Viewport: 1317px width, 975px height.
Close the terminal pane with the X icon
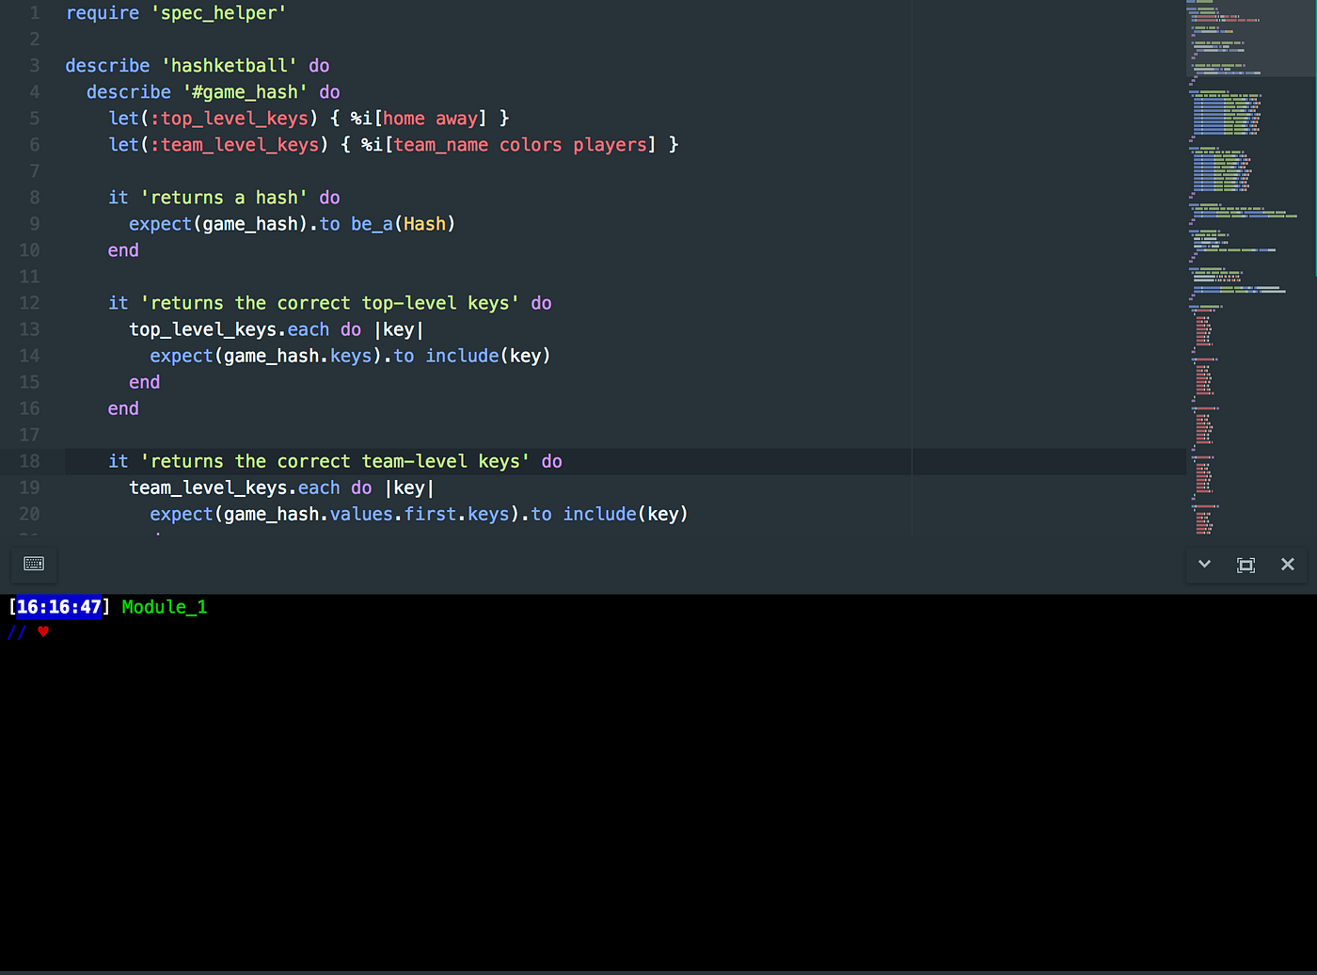coord(1288,564)
